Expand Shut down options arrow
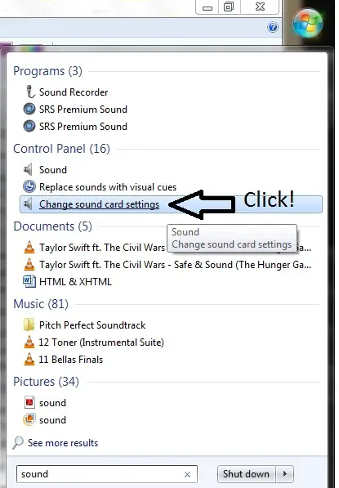Screen dimensions: 339x488 (284, 473)
